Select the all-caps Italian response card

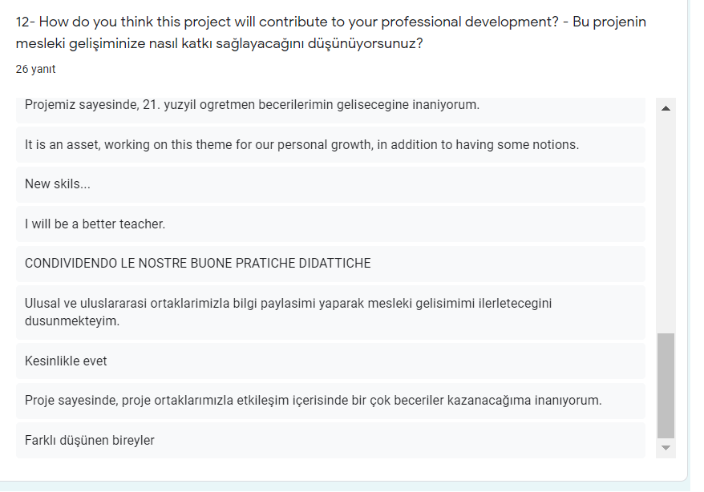pyautogui.click(x=321, y=264)
